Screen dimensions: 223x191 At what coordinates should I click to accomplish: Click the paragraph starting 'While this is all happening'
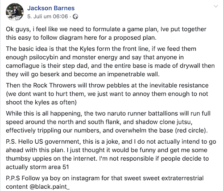pyautogui.click(x=108, y=122)
